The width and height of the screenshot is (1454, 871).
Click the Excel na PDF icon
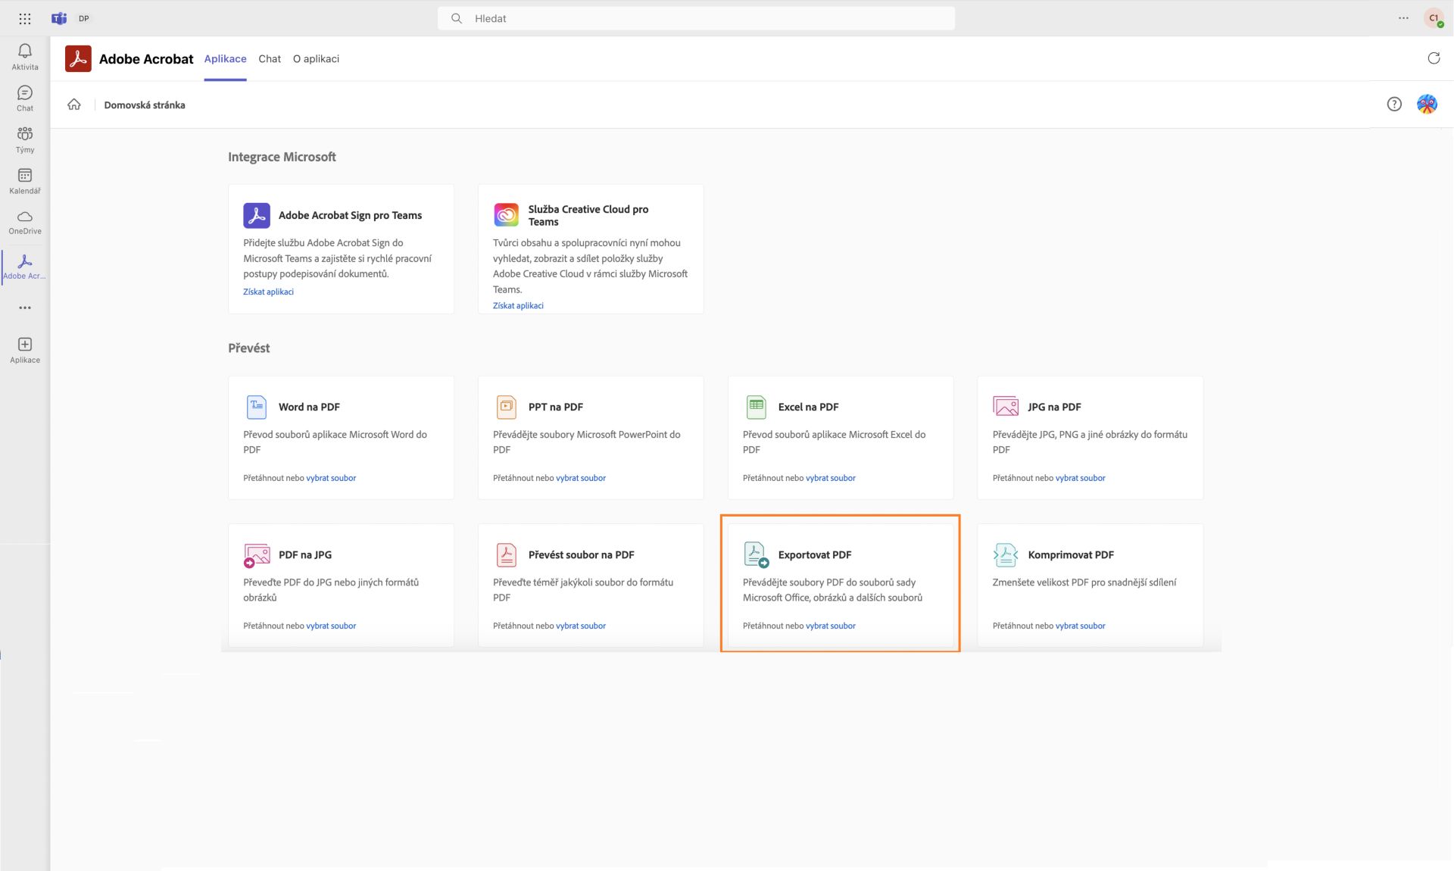coord(756,407)
